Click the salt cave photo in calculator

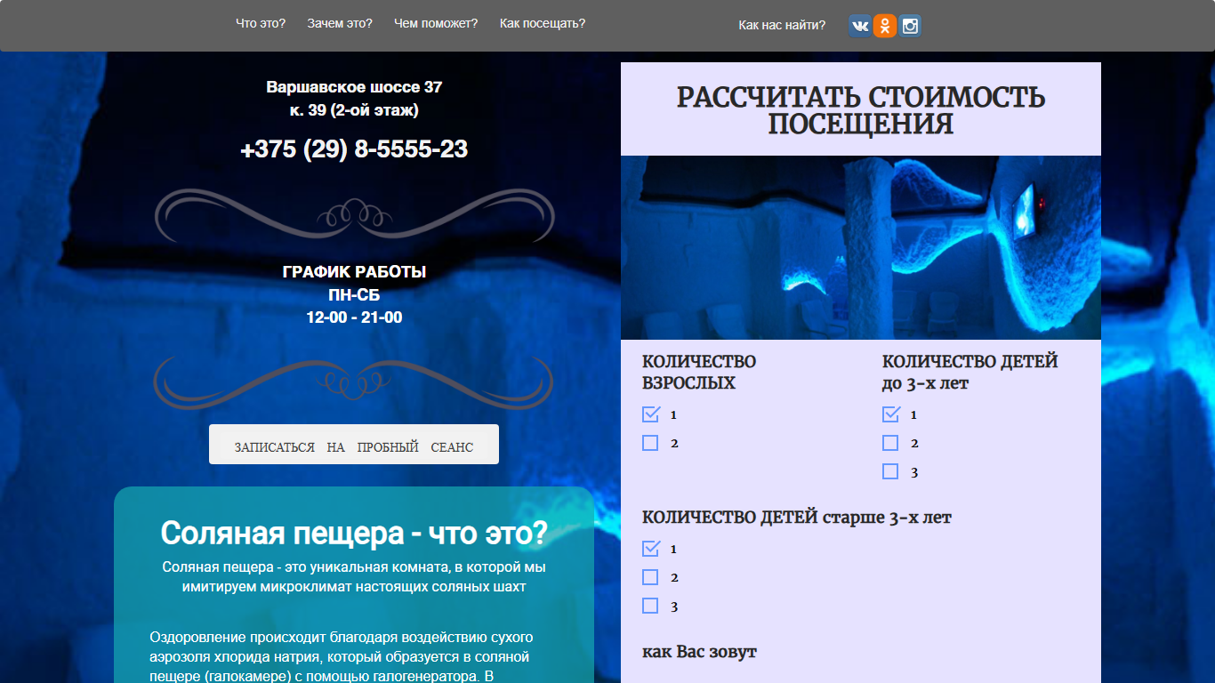[861, 247]
